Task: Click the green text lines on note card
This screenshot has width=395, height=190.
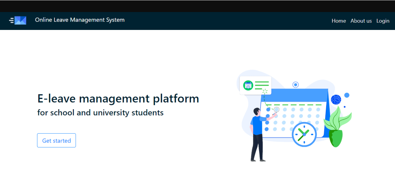Action: tap(262, 85)
